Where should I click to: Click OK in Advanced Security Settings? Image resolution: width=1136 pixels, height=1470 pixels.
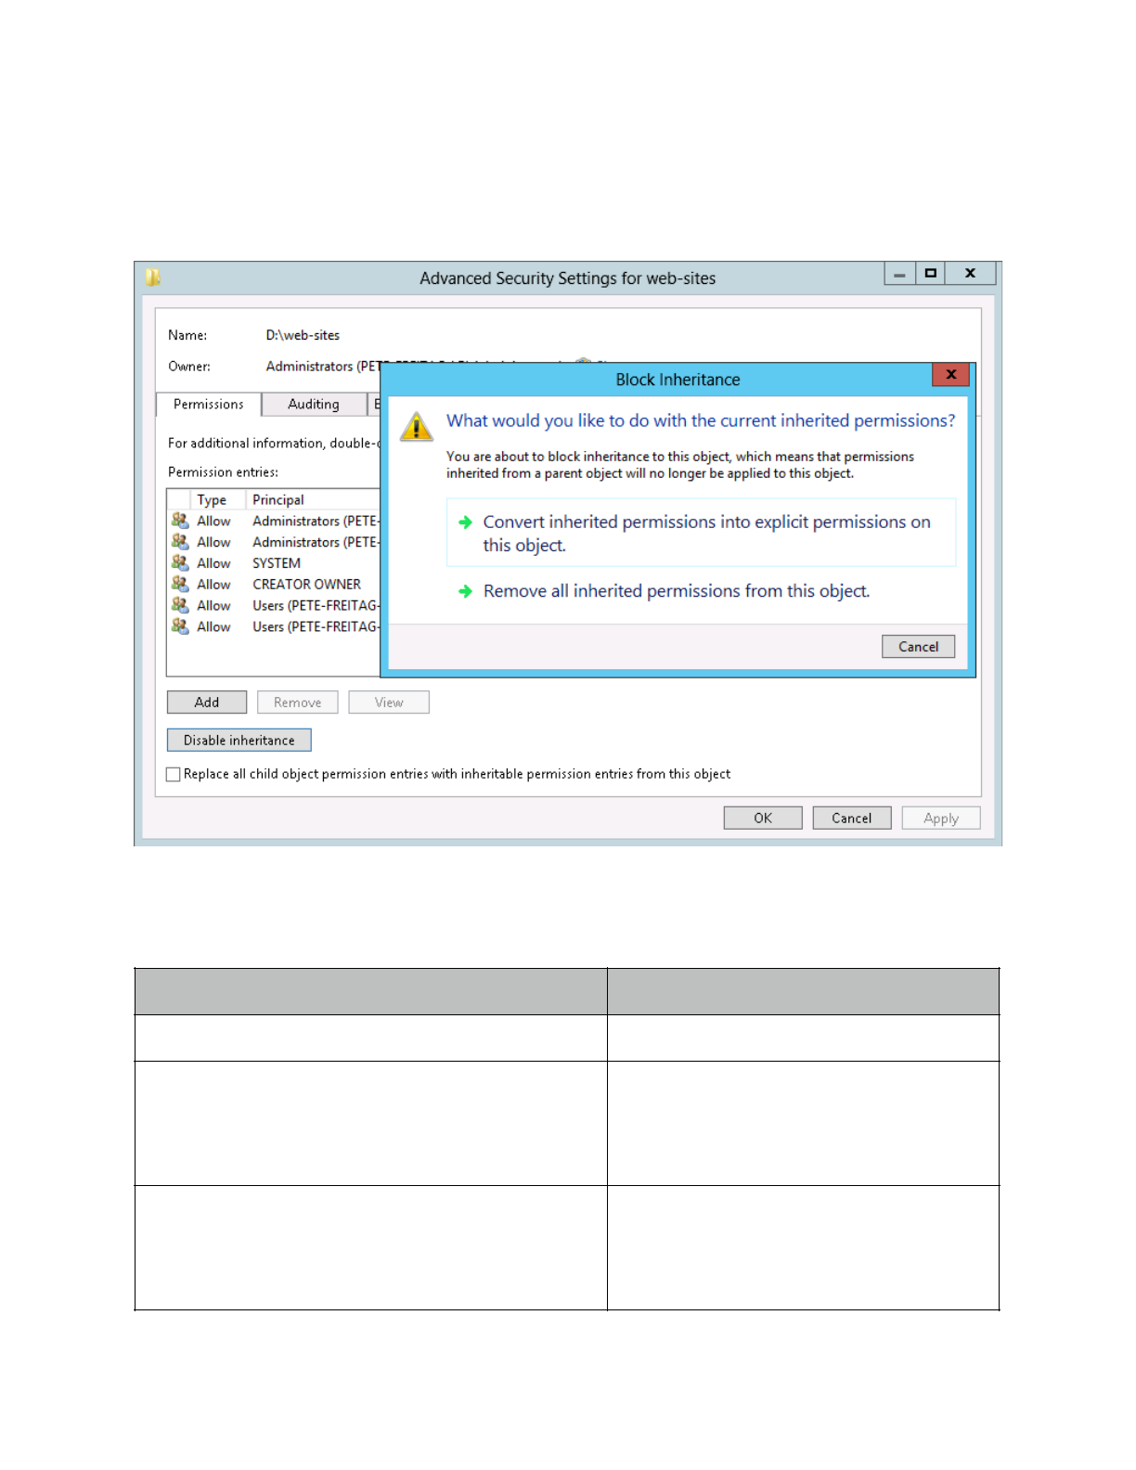(763, 819)
